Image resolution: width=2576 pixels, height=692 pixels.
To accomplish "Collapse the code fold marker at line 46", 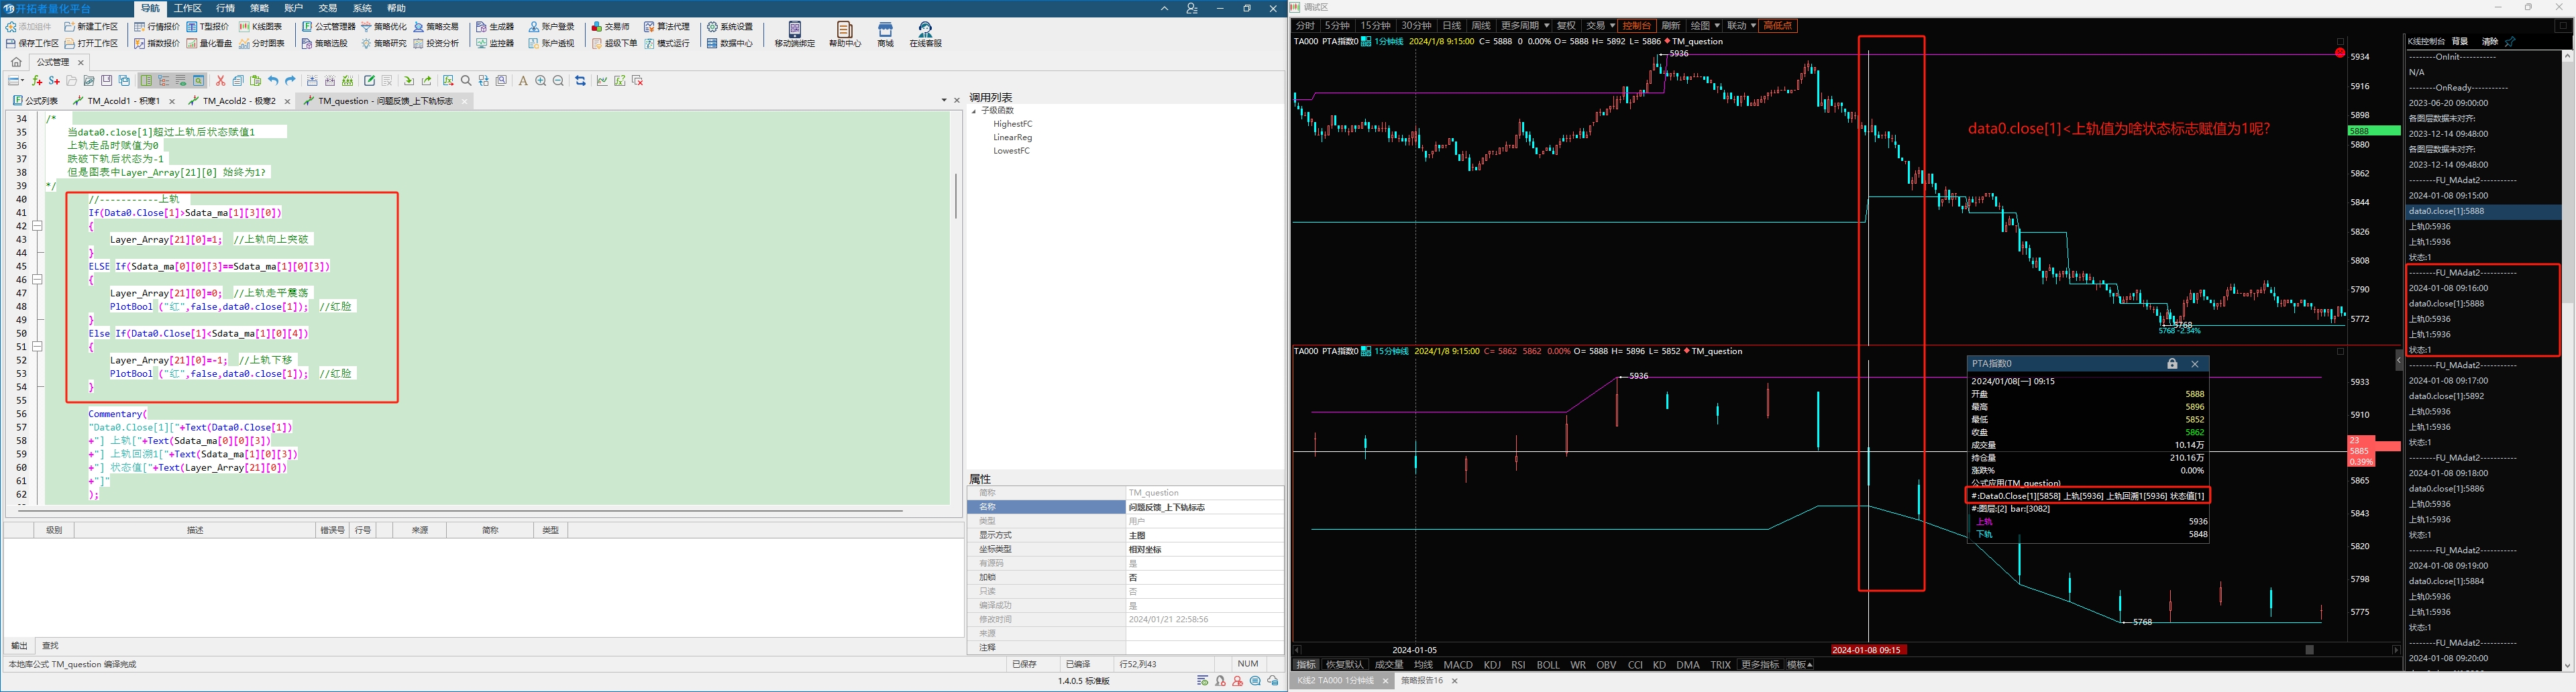I will pos(38,280).
